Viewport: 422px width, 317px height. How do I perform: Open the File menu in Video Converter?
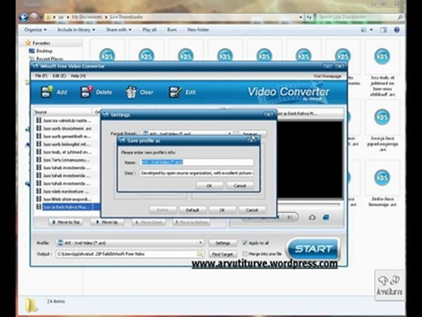41,76
